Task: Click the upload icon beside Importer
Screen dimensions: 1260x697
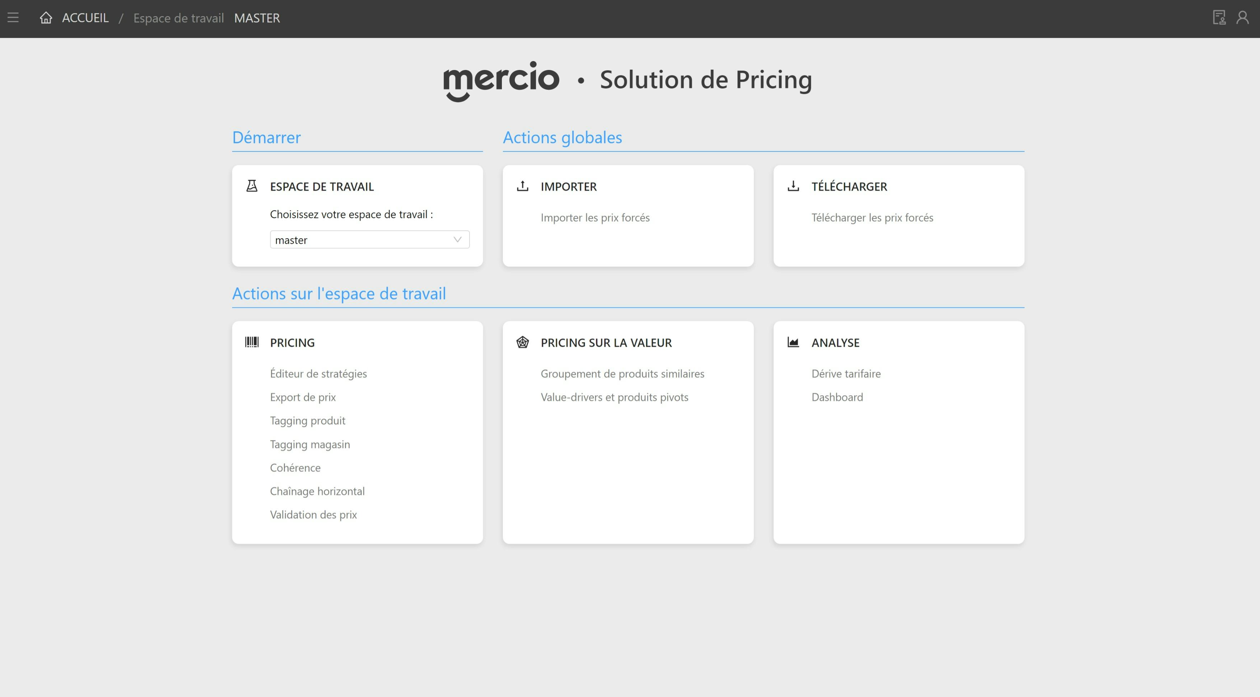Action: click(x=522, y=186)
